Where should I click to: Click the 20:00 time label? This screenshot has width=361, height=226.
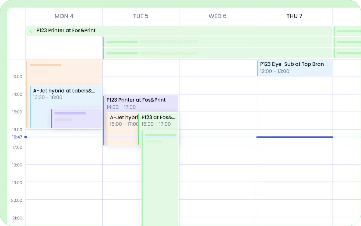click(x=17, y=200)
